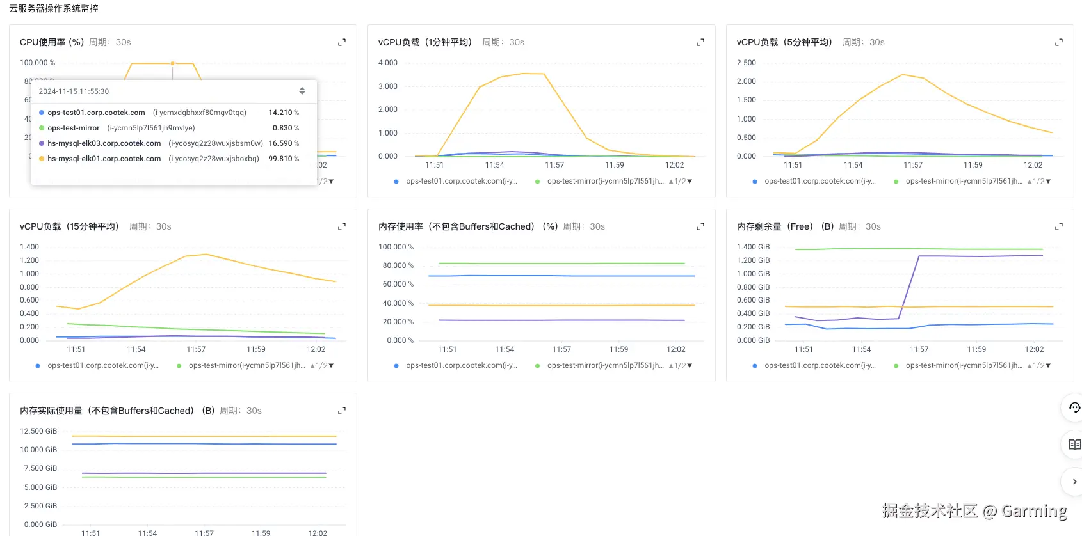
Task: Click the 16.590 % value in tooltip
Action: tap(284, 143)
